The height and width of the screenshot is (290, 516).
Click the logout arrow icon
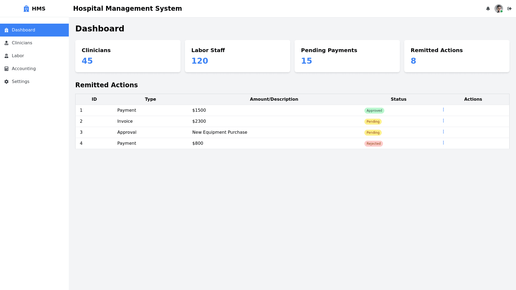pos(509,9)
